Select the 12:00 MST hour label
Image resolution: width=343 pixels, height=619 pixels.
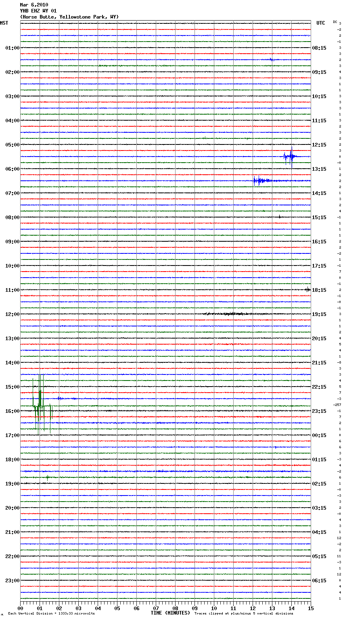point(13,314)
